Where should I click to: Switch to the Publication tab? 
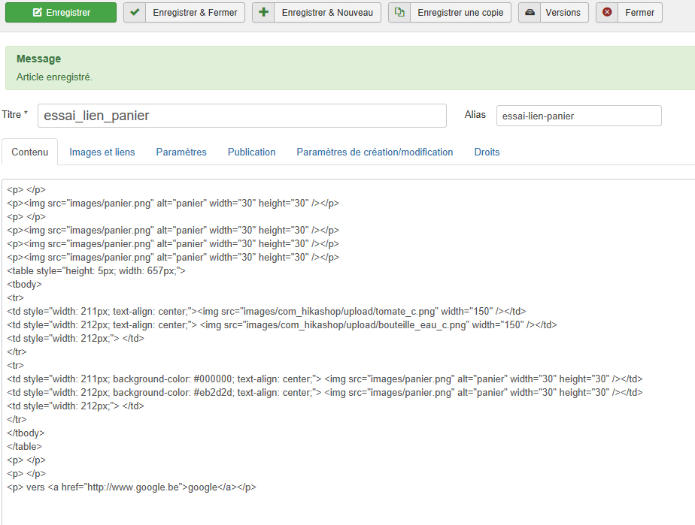[x=251, y=152]
